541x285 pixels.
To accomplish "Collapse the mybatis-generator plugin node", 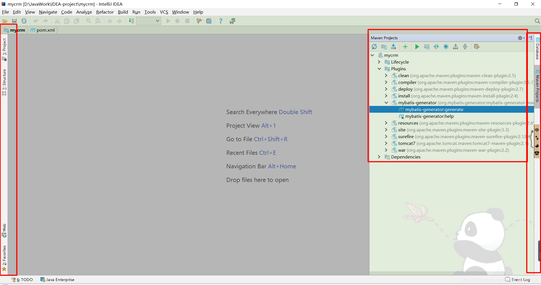I will (386, 103).
